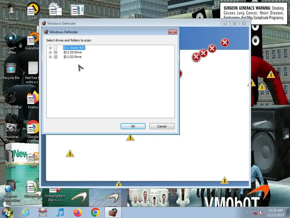Open Everything desktop shortcut
This screenshot has height=218, width=290.
[x=32, y=42]
